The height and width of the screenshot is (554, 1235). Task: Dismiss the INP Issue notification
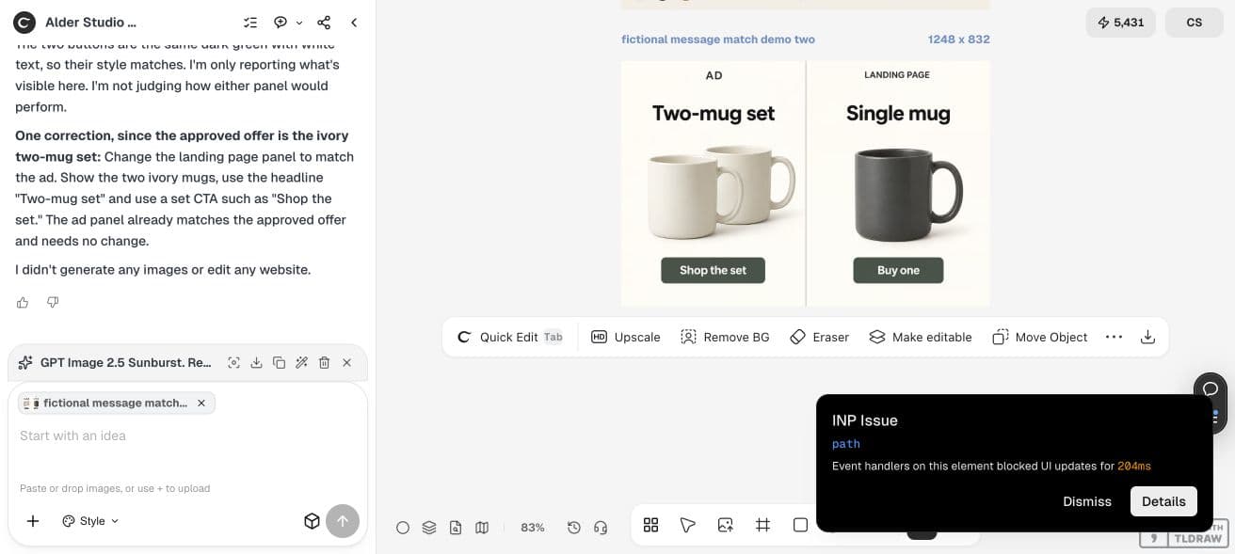[x=1087, y=501]
